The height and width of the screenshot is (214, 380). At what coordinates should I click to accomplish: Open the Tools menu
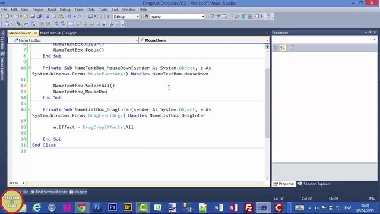click(x=103, y=10)
